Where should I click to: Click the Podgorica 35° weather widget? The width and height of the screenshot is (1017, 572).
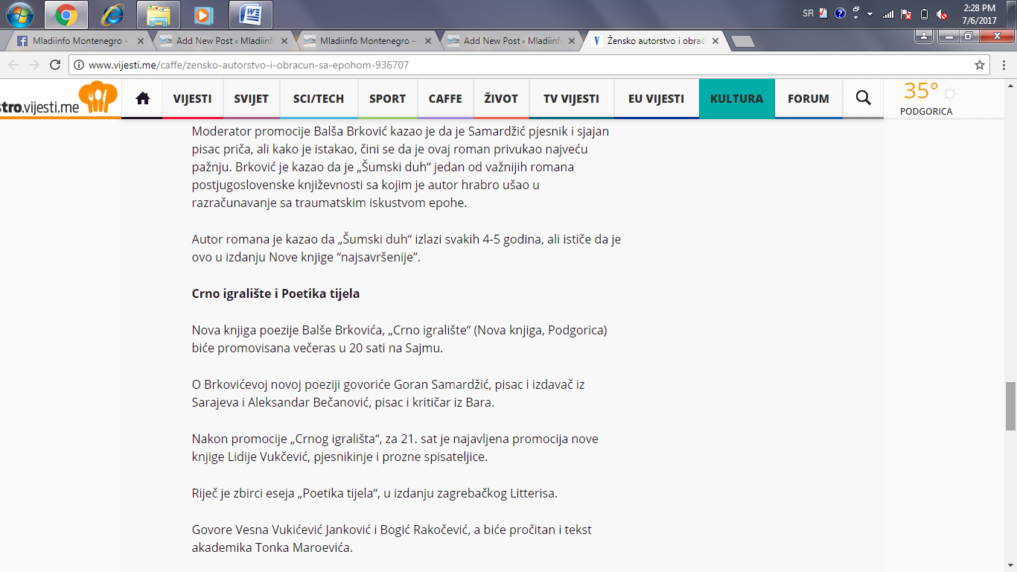point(926,98)
